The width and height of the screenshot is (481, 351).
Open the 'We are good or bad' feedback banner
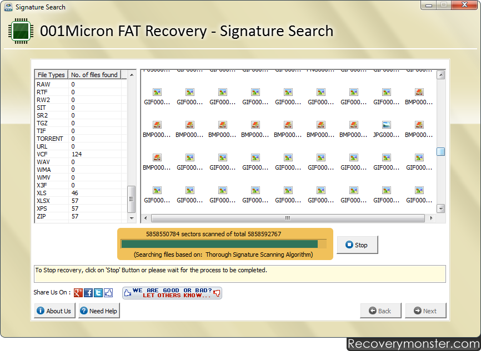click(172, 293)
